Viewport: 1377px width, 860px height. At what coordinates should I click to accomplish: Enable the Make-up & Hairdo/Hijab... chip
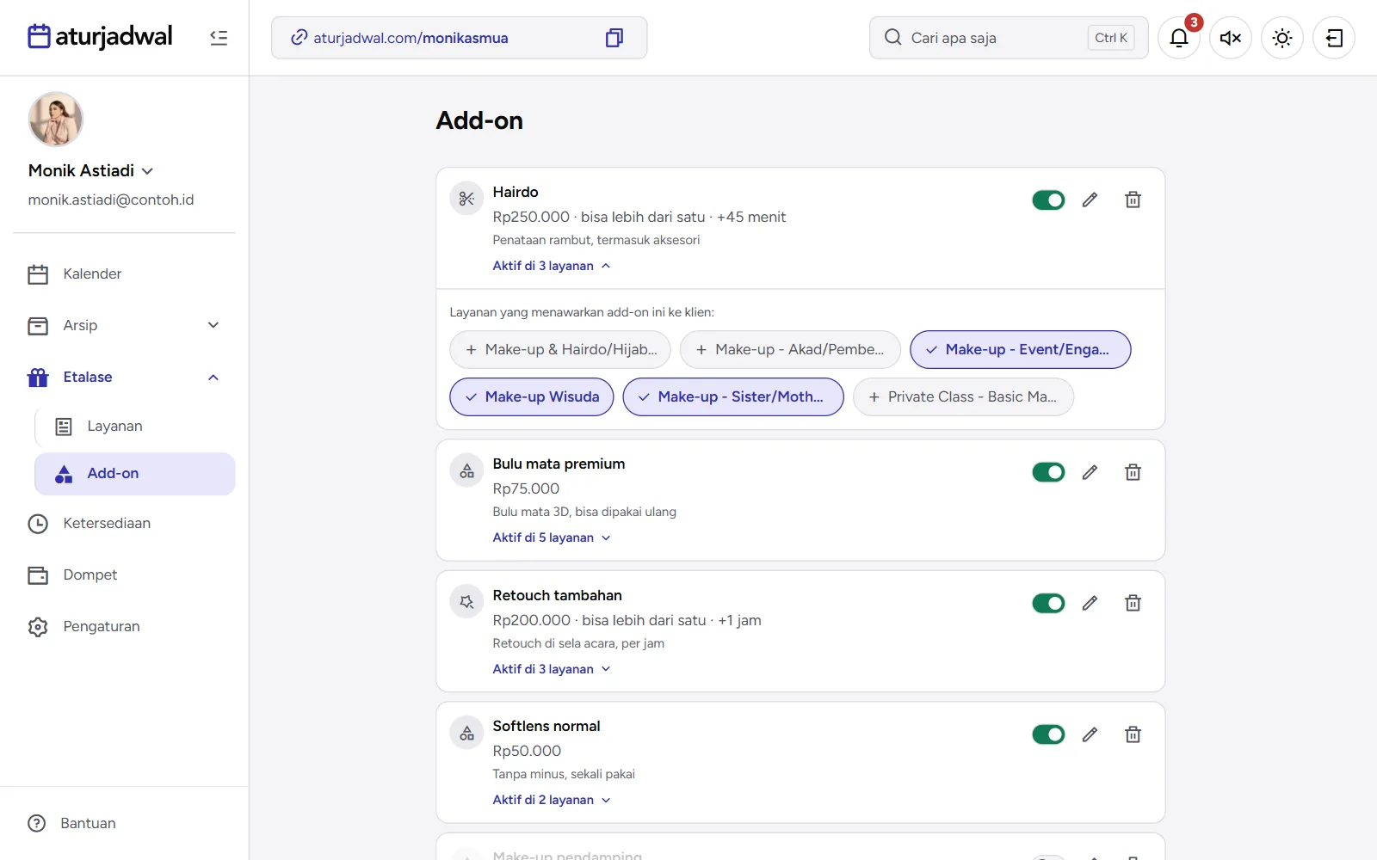point(560,349)
